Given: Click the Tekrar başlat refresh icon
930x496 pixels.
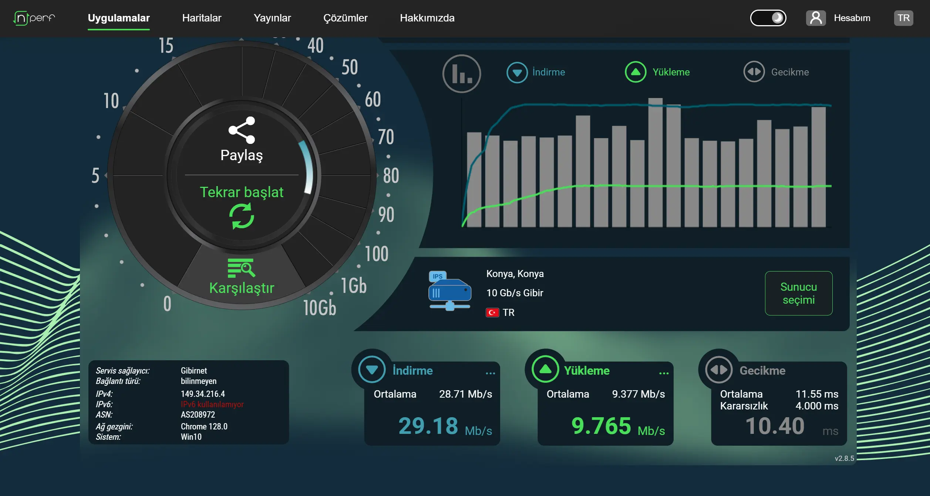Looking at the screenshot, I should (x=242, y=216).
